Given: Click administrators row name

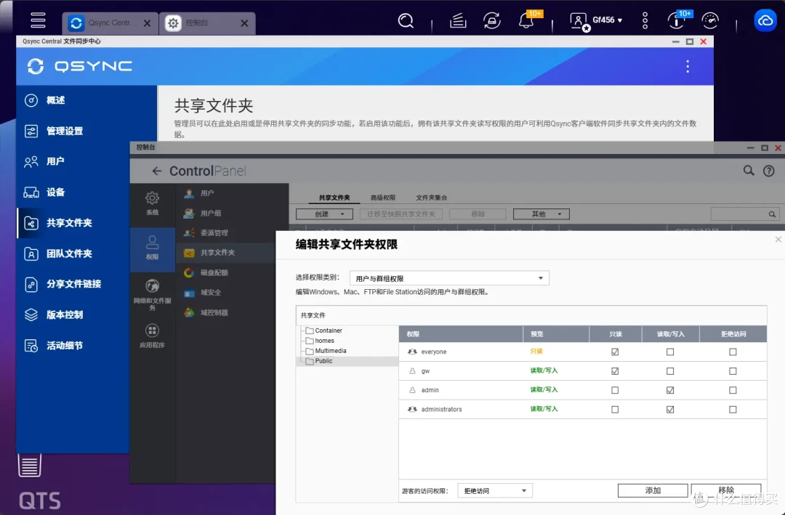Looking at the screenshot, I should click(442, 410).
